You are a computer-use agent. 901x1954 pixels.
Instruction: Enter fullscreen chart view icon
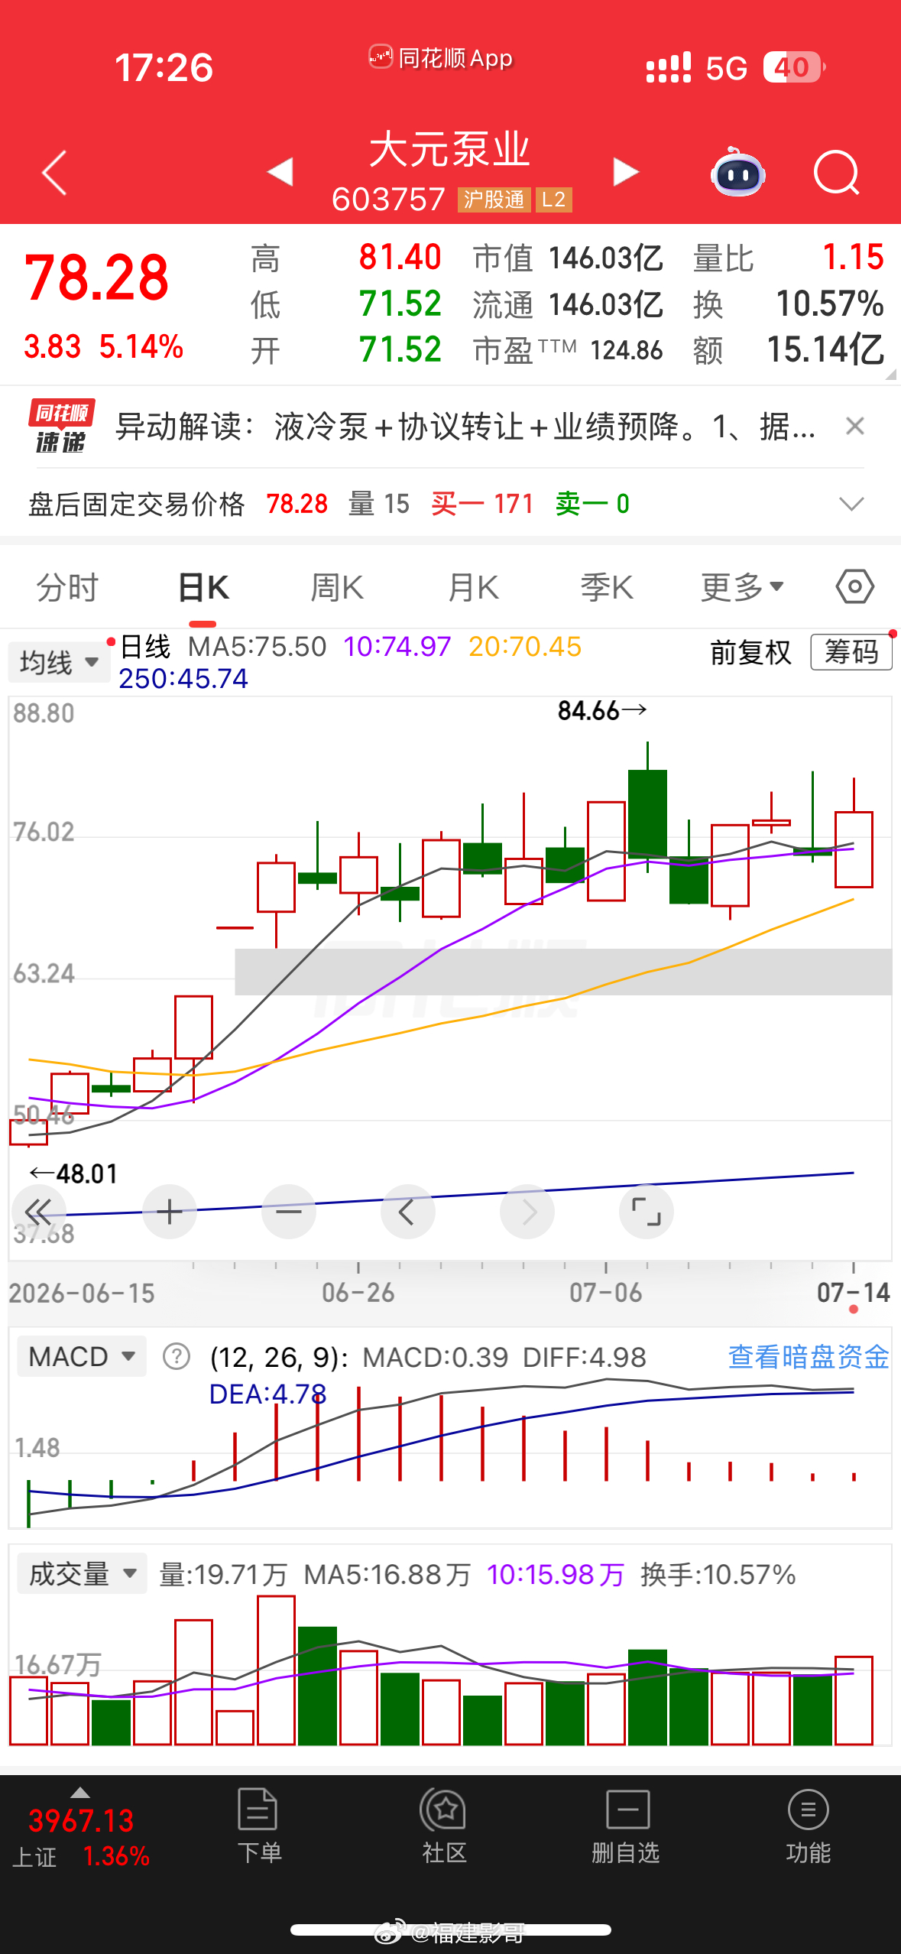click(x=647, y=1212)
